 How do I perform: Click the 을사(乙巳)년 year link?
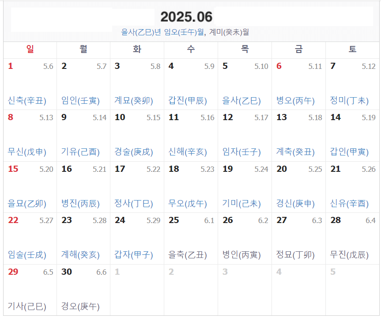(x=141, y=32)
